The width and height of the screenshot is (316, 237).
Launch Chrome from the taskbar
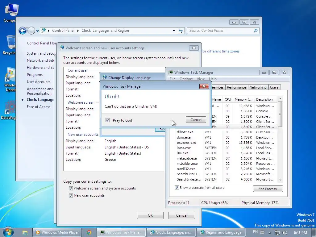pos(89,232)
